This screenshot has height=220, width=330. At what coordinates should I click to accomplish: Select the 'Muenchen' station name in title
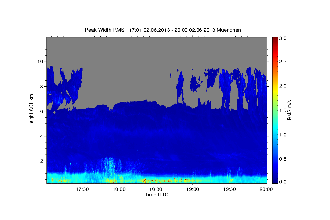229,30
